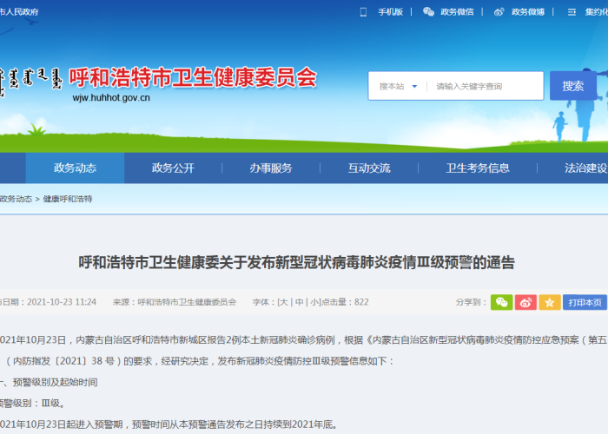The height and width of the screenshot is (434, 608).
Task: Click the yellow star favorite icon
Action: [x=550, y=302]
